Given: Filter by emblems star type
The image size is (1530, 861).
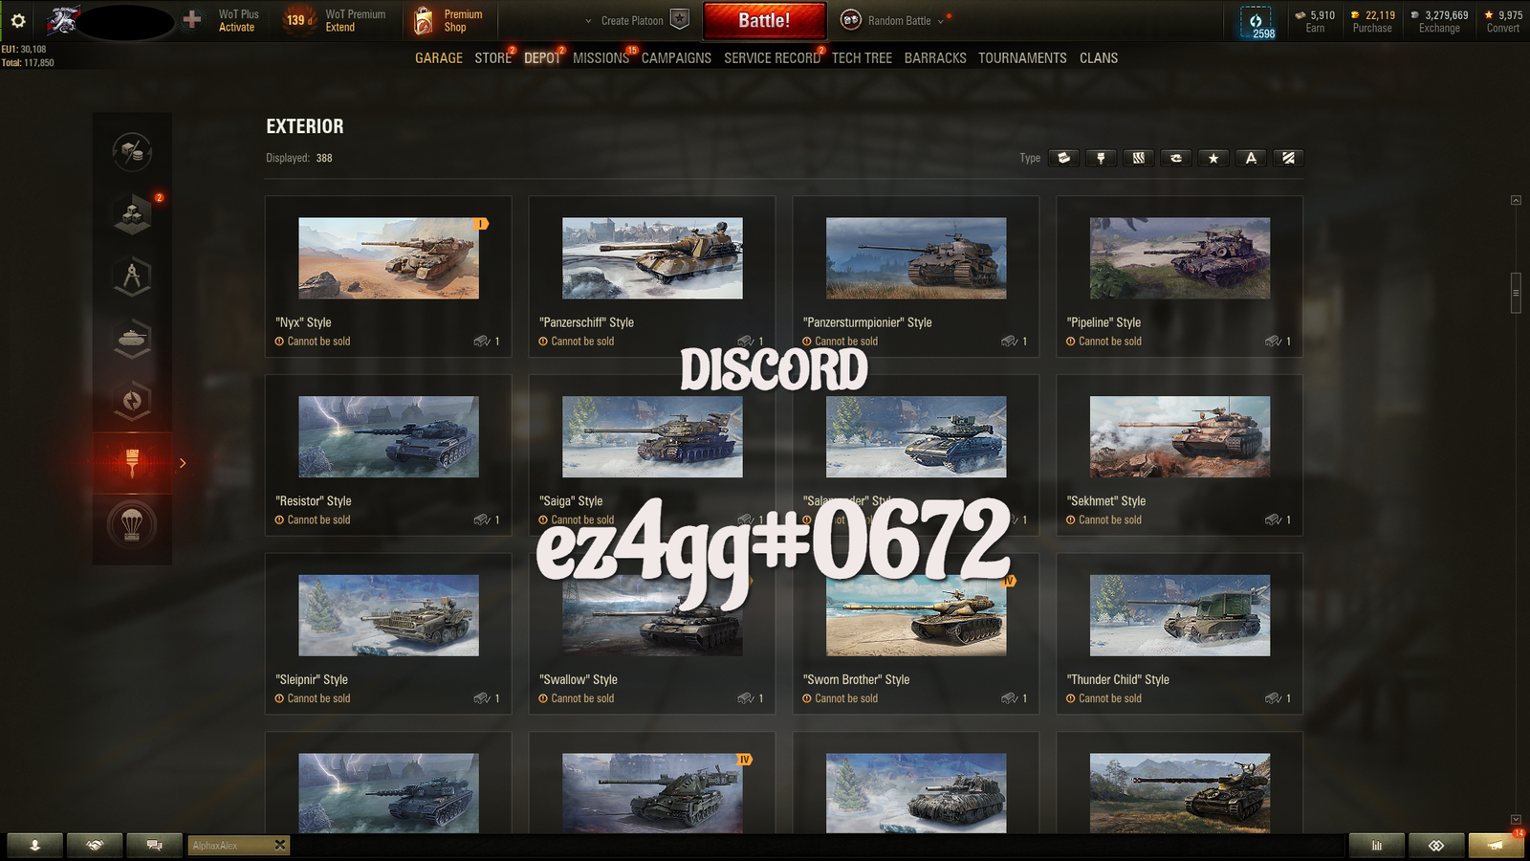Looking at the screenshot, I should 1213,158.
